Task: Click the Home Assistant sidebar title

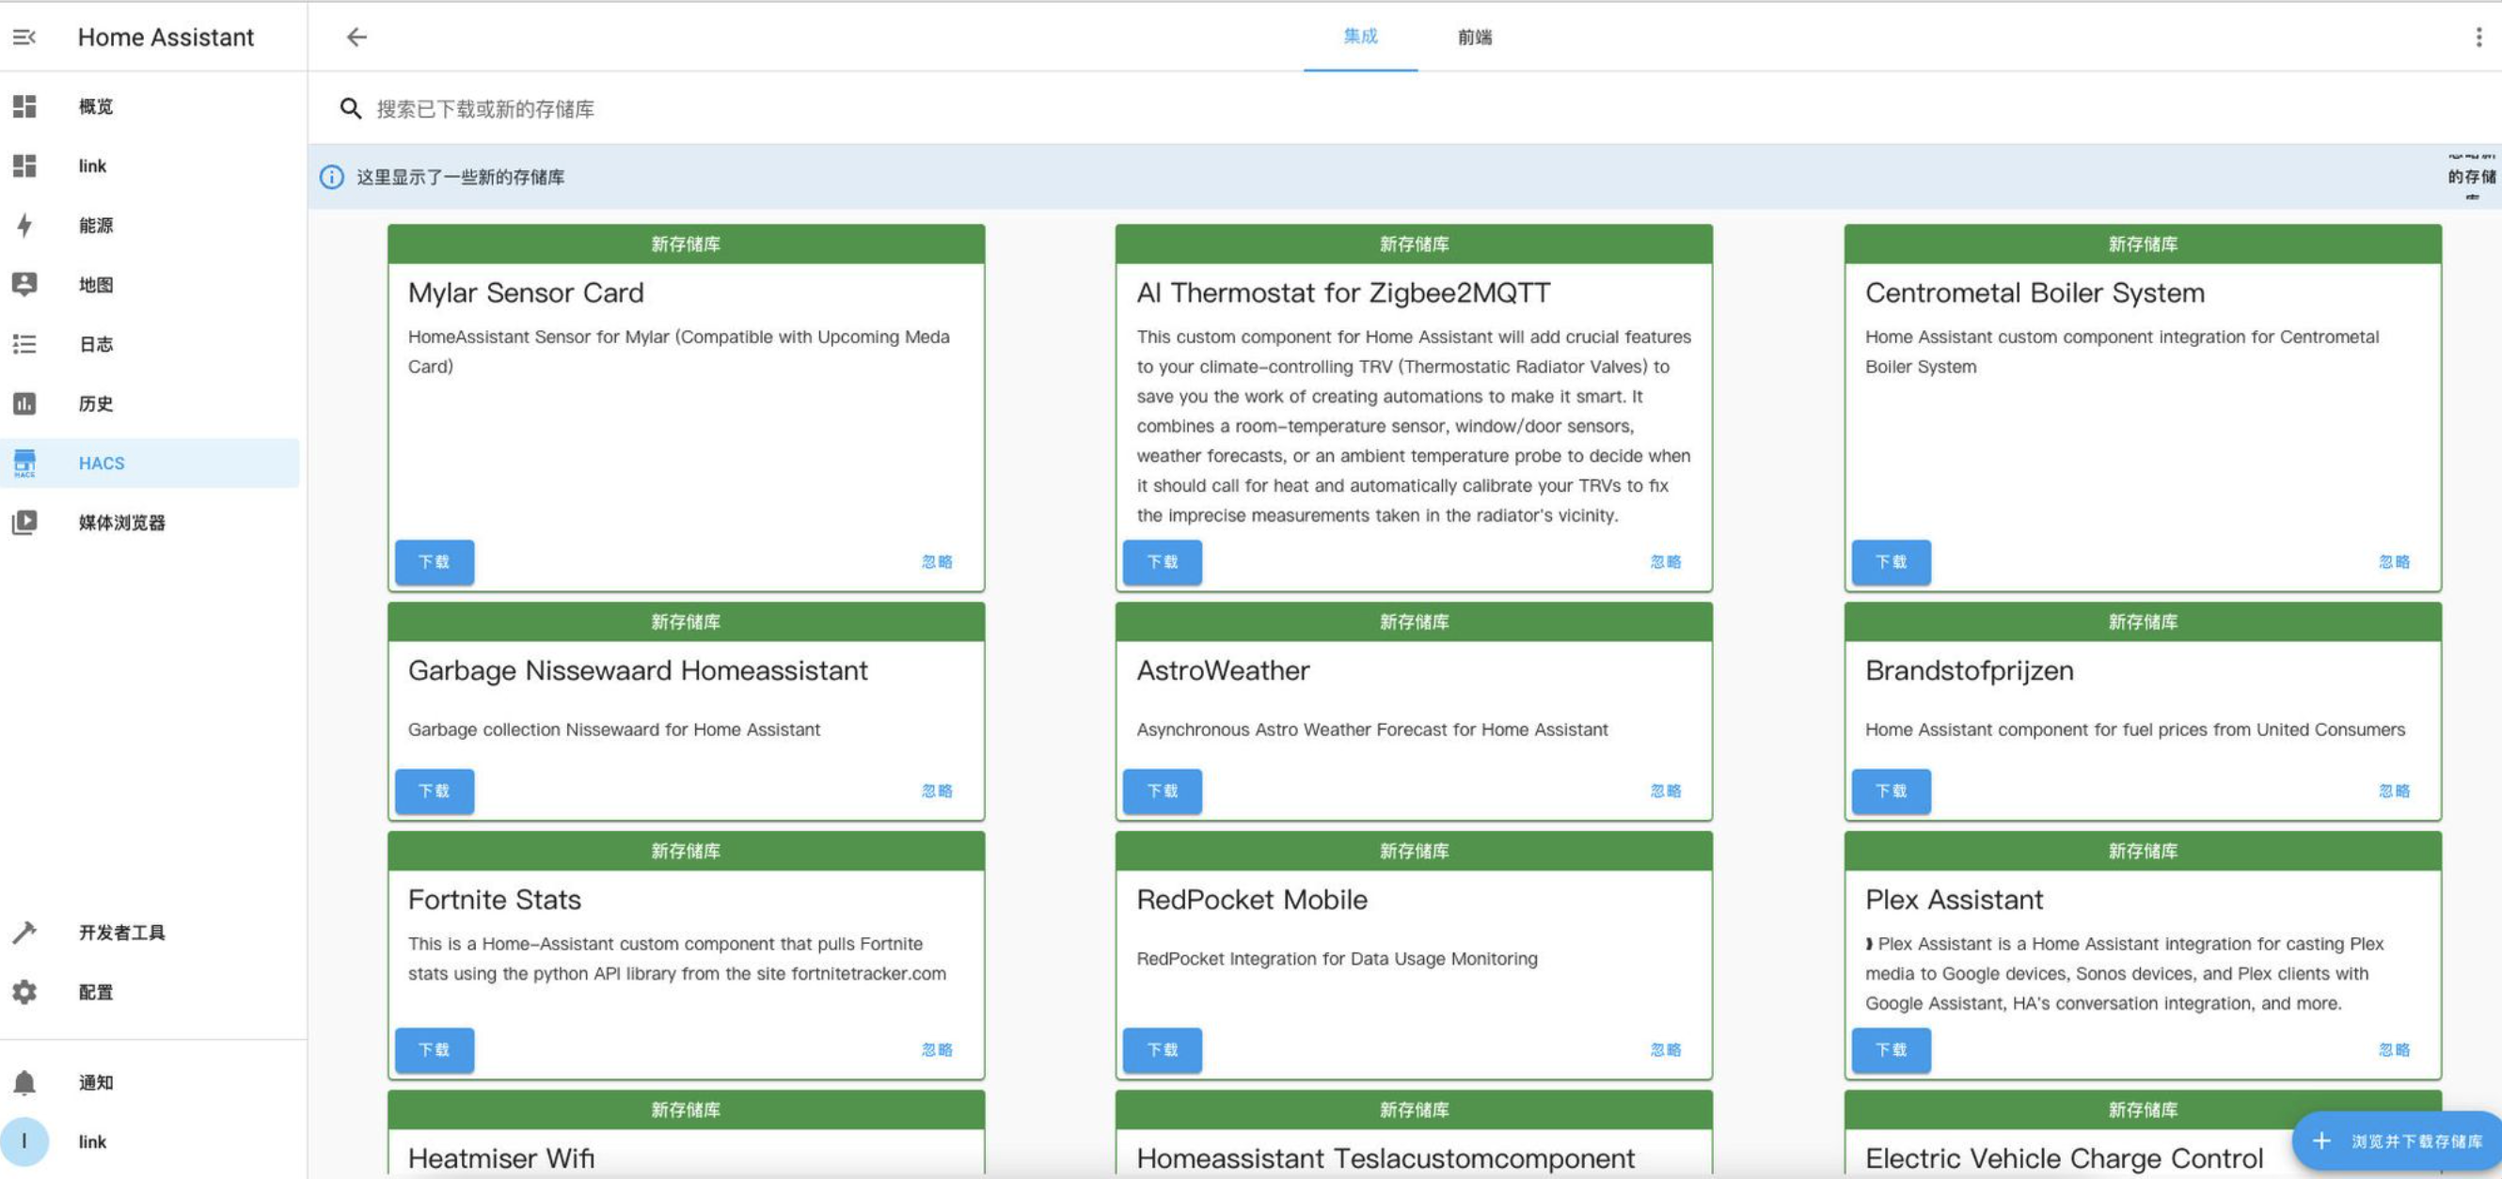Action: click(x=166, y=37)
